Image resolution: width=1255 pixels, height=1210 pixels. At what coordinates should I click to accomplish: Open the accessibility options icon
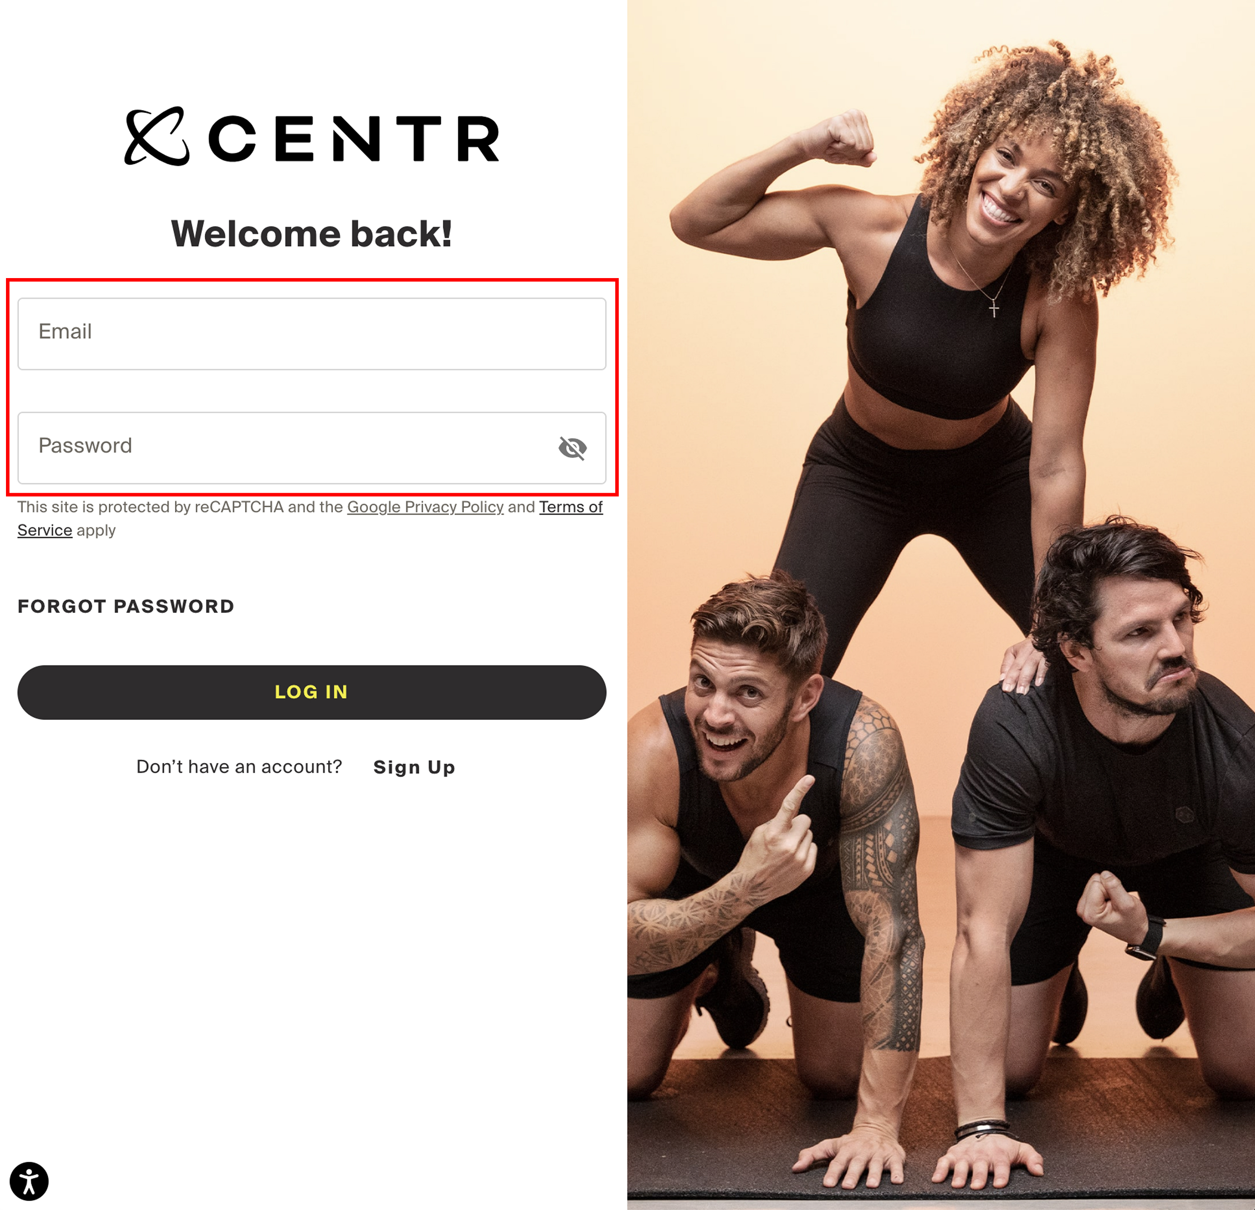coord(29,1181)
